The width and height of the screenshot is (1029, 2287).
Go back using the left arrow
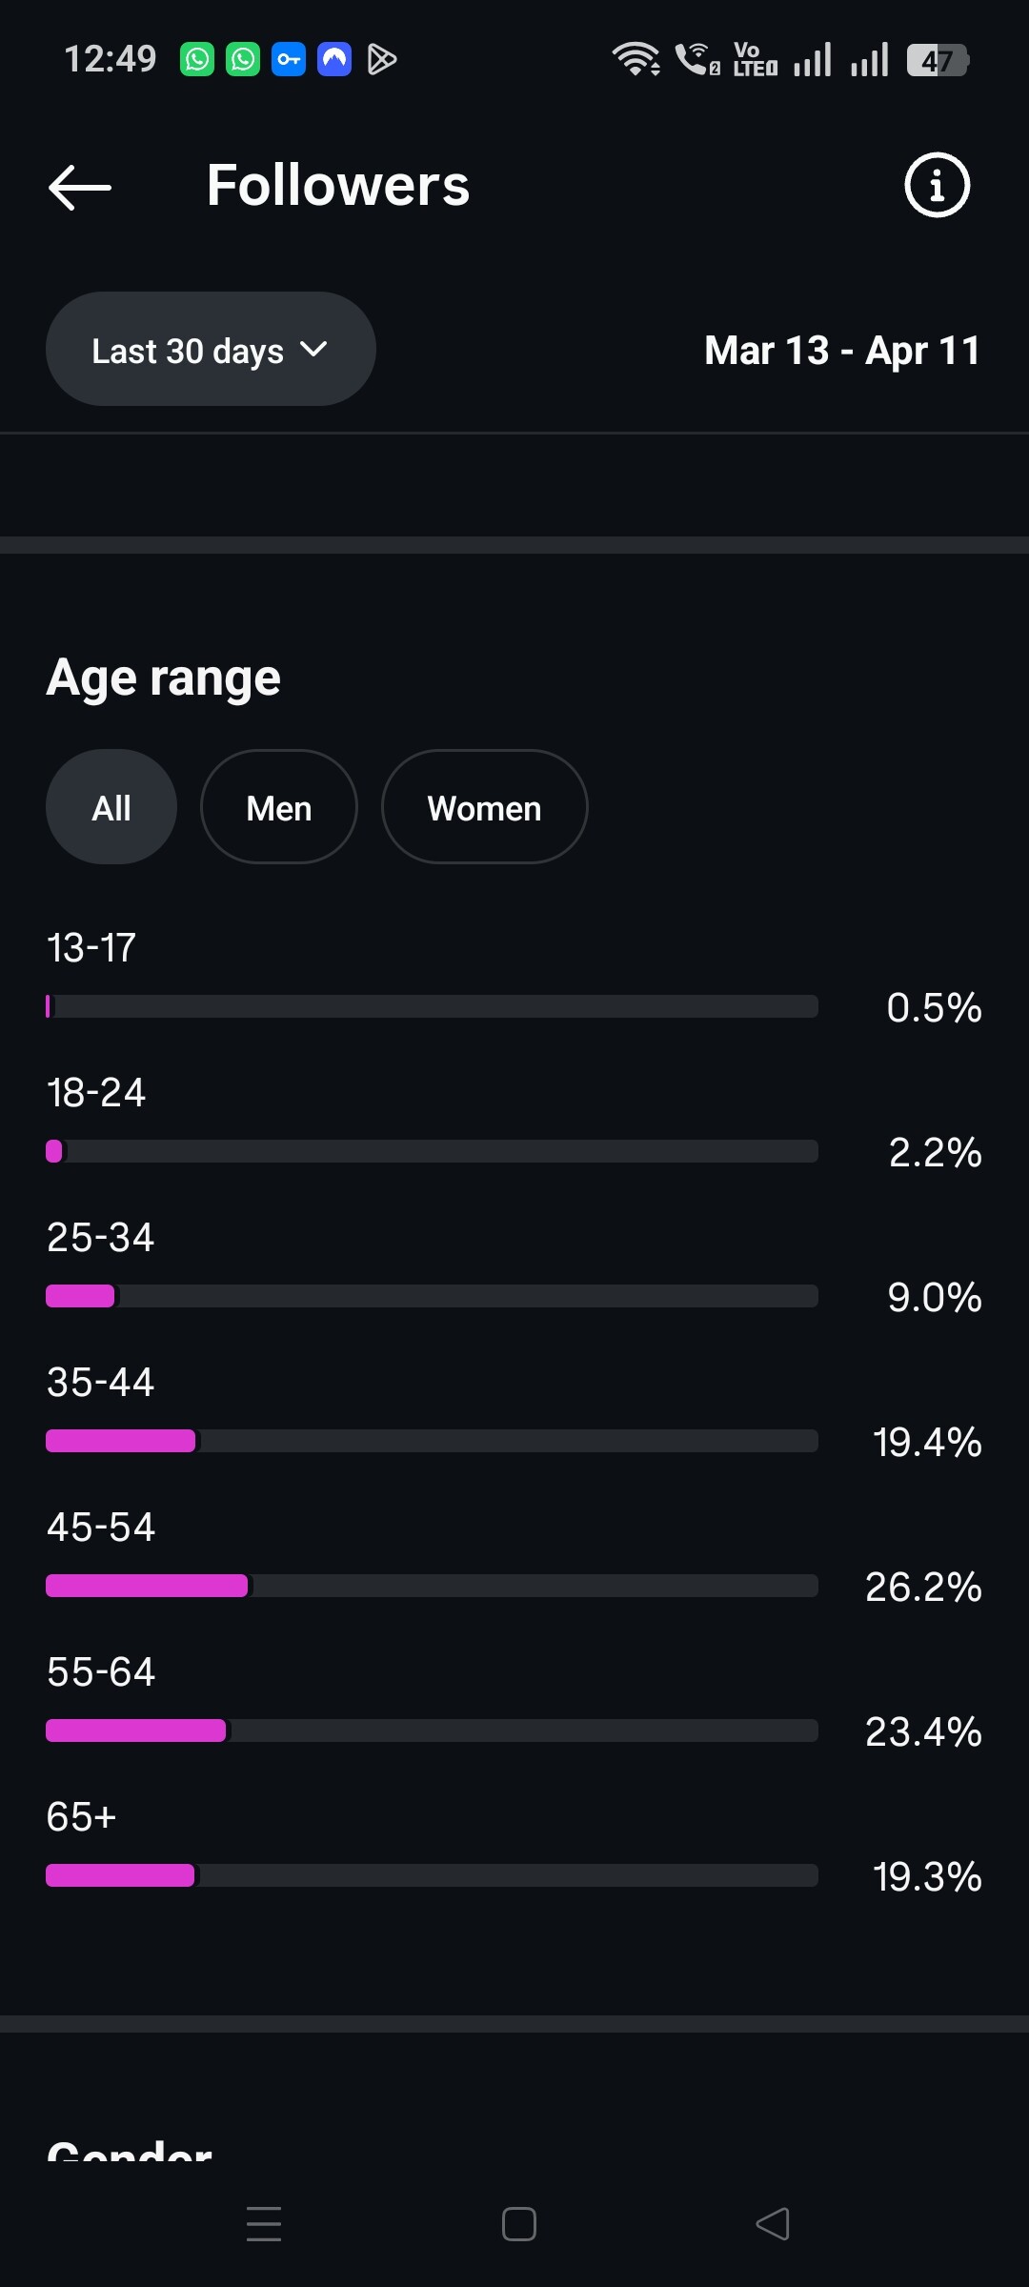pos(80,187)
